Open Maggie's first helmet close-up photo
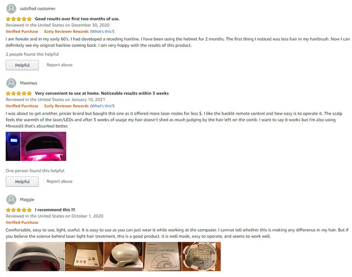352x277 pixels. click(x=35, y=256)
